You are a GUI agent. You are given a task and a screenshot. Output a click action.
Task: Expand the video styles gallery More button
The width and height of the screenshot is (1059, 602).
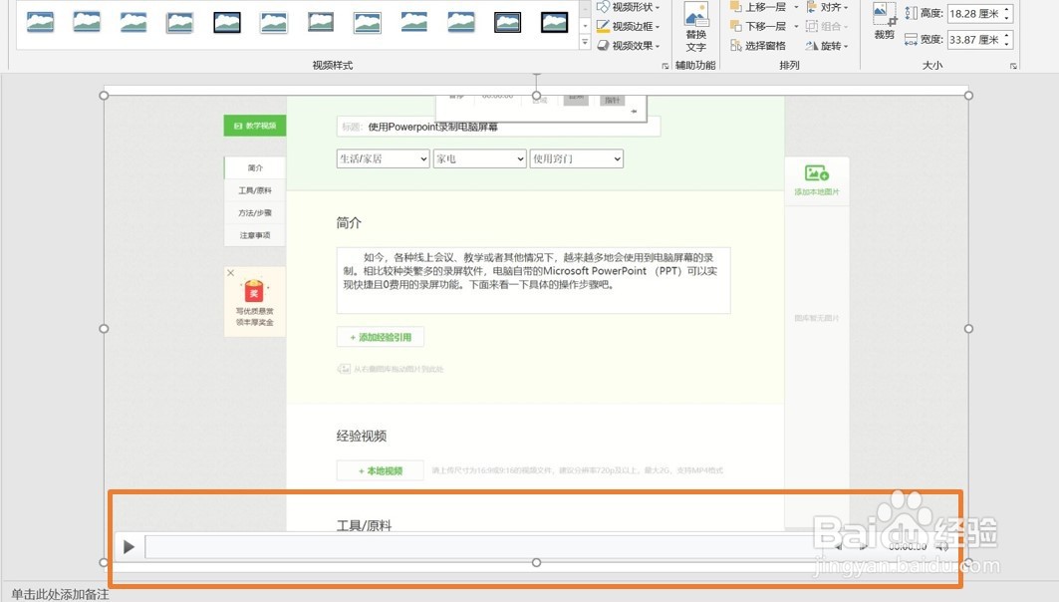tap(585, 43)
